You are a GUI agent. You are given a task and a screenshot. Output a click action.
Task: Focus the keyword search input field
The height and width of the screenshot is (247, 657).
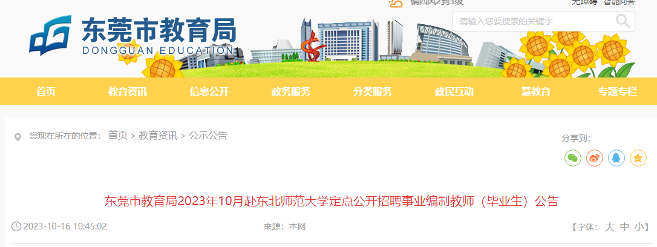click(534, 21)
